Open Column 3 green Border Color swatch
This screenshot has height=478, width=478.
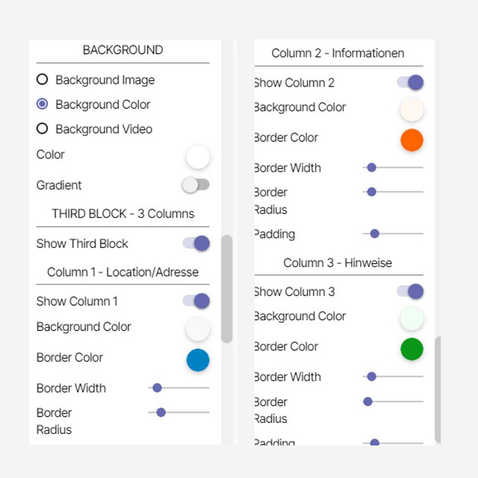[x=412, y=349]
